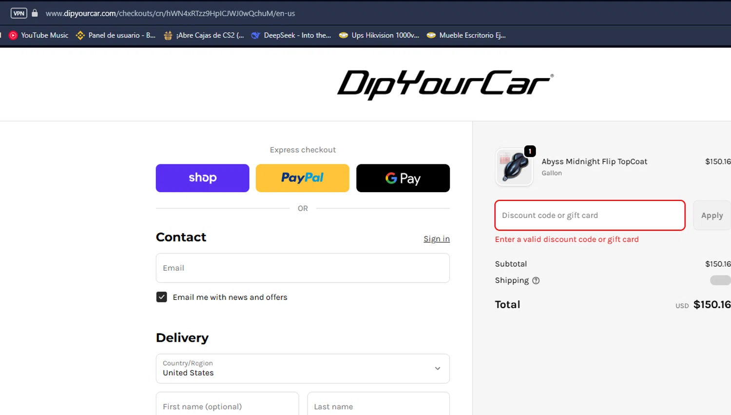The image size is (731, 415).
Task: Click the Discount code or gift card field
Action: point(590,215)
